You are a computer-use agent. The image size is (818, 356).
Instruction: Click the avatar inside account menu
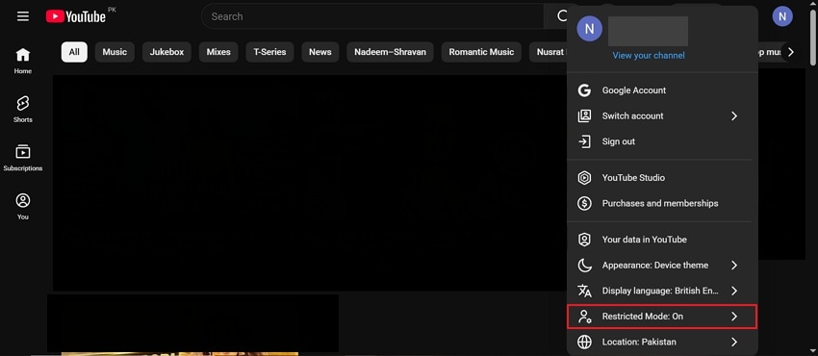pyautogui.click(x=590, y=29)
